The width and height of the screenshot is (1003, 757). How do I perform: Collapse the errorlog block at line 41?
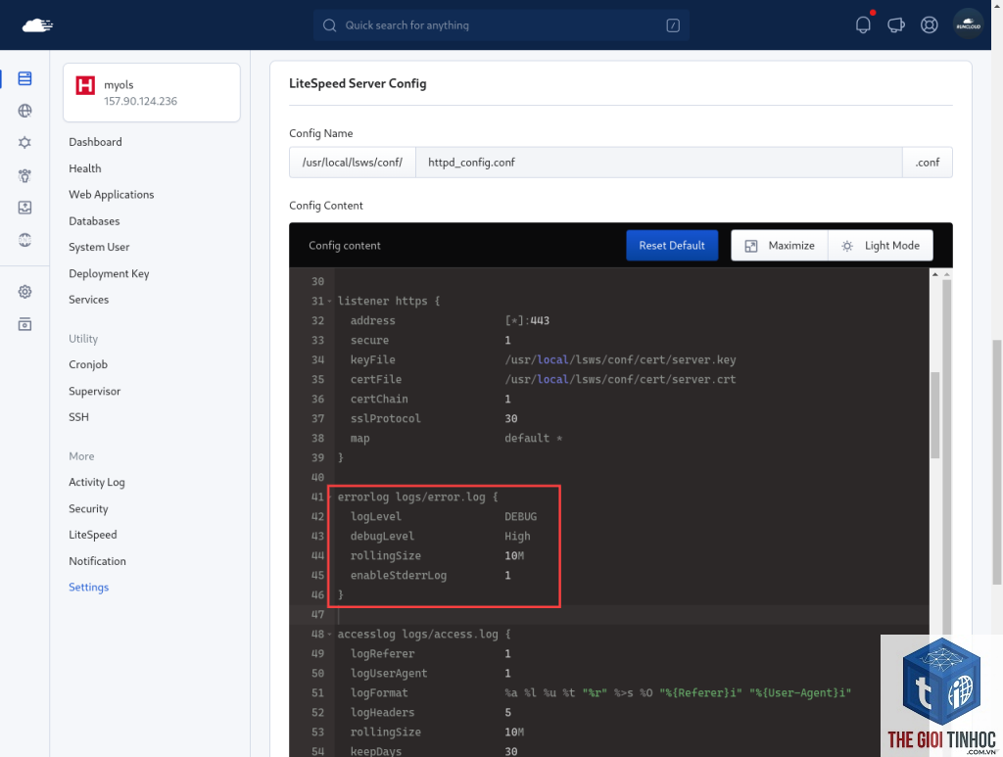click(x=330, y=497)
